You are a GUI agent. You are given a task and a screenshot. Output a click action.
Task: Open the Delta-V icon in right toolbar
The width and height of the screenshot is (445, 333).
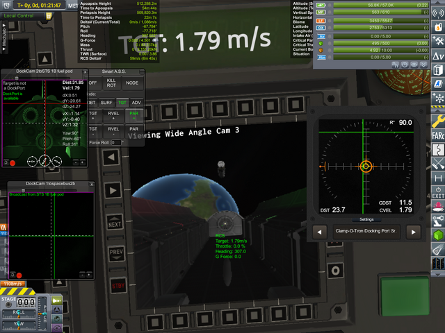pyautogui.click(x=438, y=55)
